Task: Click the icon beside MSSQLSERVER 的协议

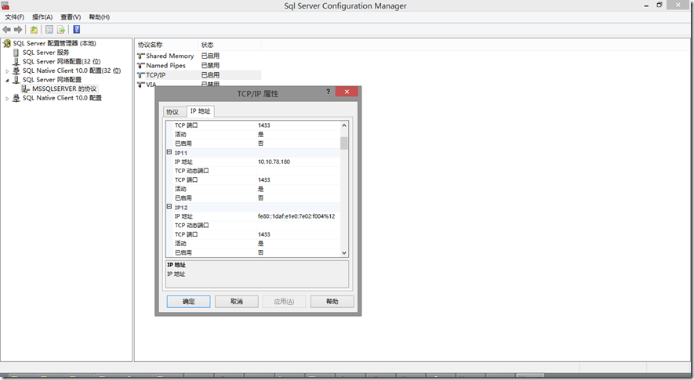Action: 26,89
